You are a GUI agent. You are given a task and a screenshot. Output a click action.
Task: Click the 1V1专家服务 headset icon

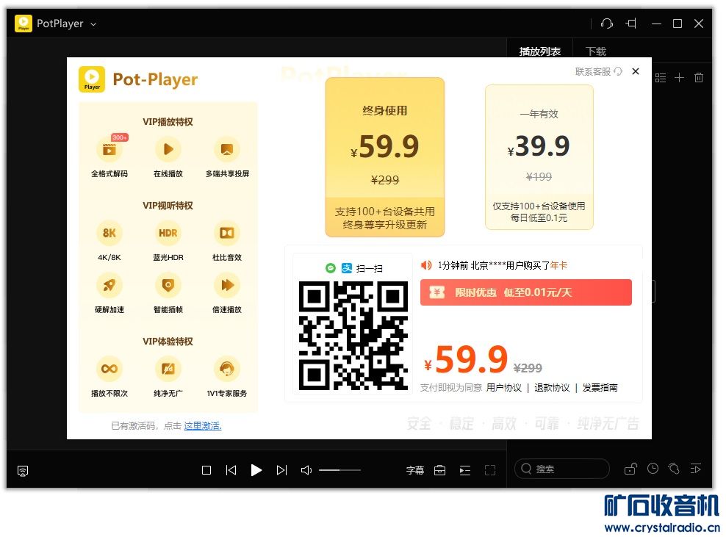tap(227, 369)
